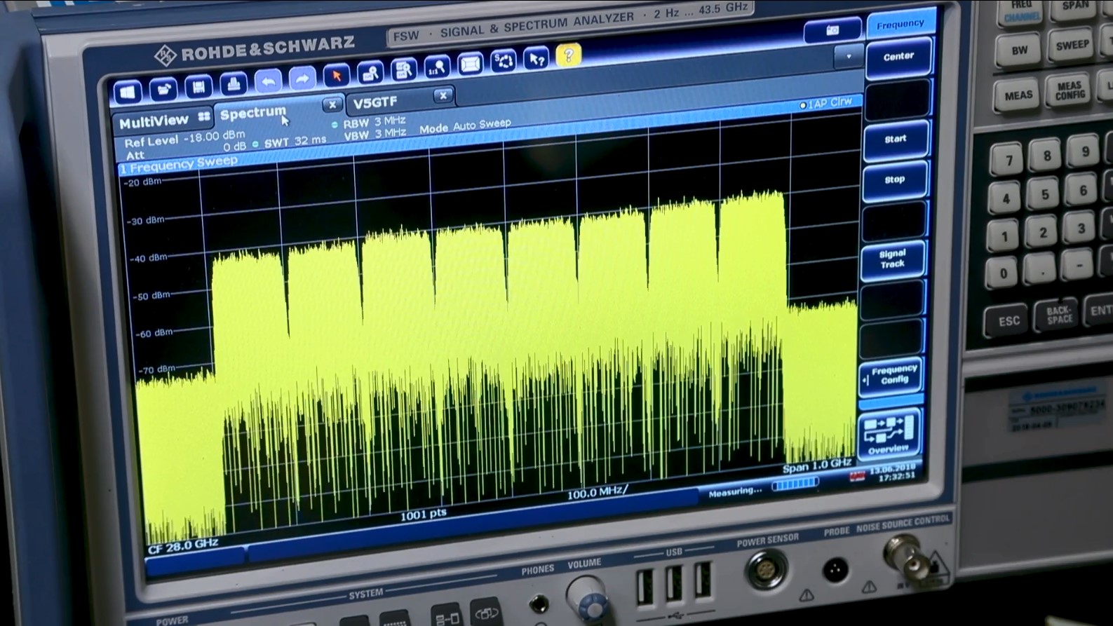Viewport: 1113px width, 626px height.
Task: Push the BW hardware key
Action: point(1018,51)
